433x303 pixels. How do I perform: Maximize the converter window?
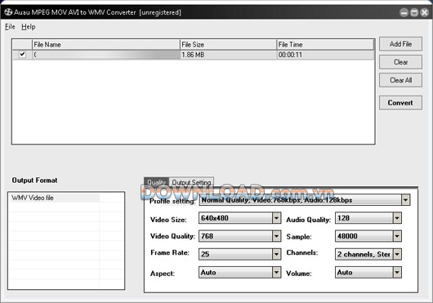click(414, 12)
